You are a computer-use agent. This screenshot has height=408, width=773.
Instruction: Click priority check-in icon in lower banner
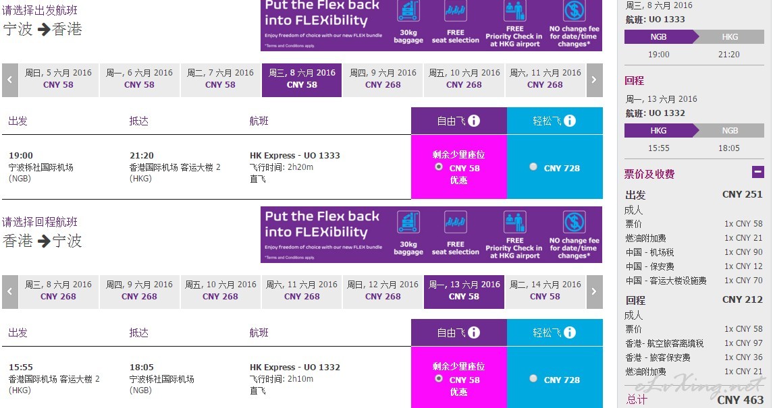[514, 223]
